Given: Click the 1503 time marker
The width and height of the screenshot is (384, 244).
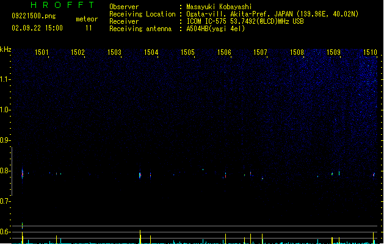Looking at the screenshot, I should tap(114, 52).
